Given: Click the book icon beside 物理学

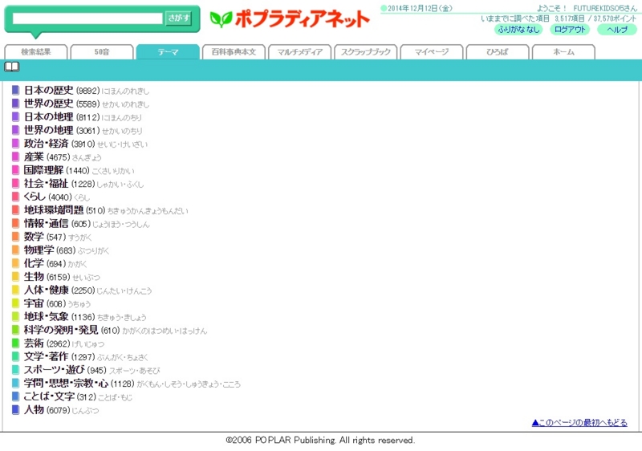Looking at the screenshot, I should 15,250.
